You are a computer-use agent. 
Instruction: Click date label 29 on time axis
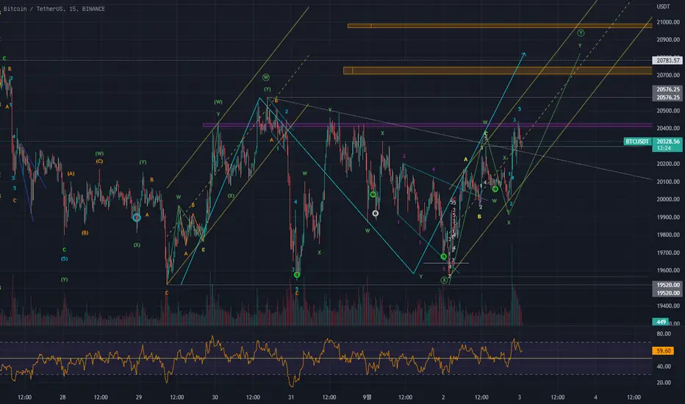coord(138,397)
